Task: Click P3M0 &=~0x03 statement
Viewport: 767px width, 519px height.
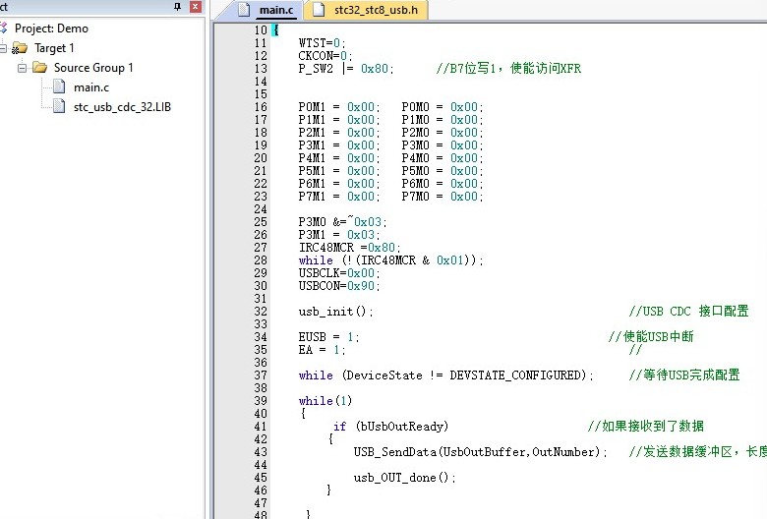Action: click(342, 221)
